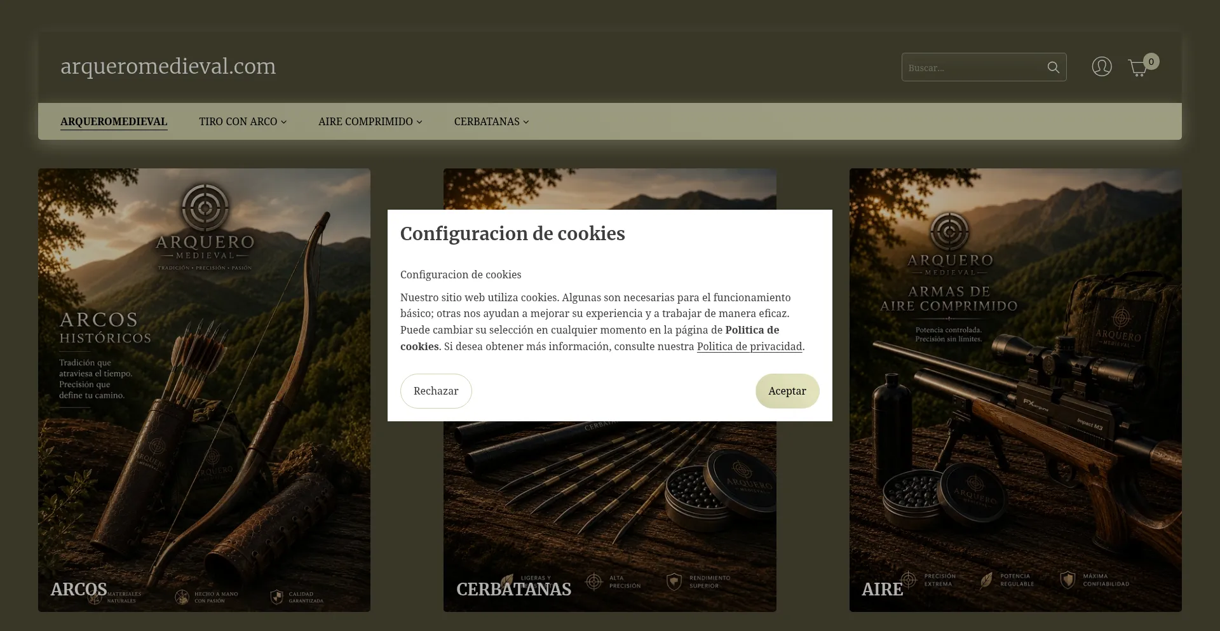Open the Politica de privacidad link
The height and width of the screenshot is (631, 1220).
[x=750, y=346]
